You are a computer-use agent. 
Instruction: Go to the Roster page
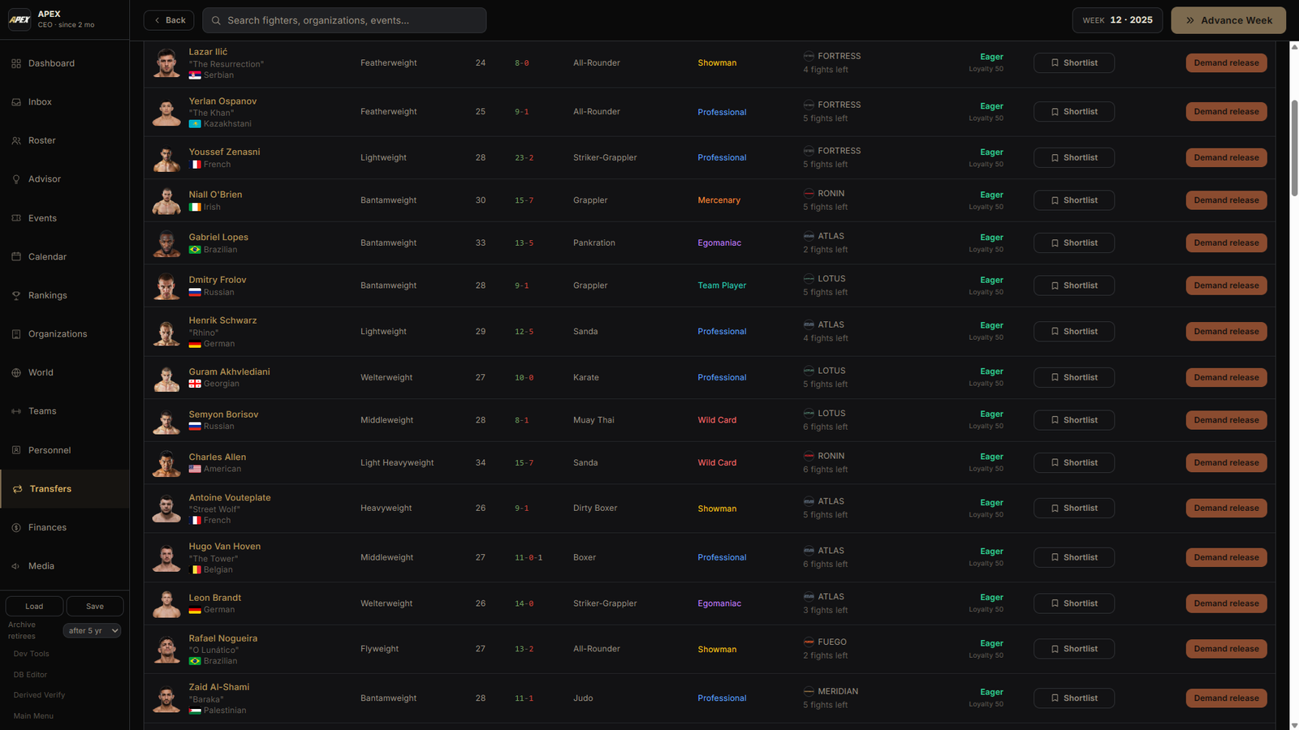65,140
